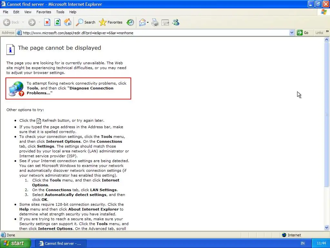Click the Forward arrow toolbar button

[x=32, y=22]
